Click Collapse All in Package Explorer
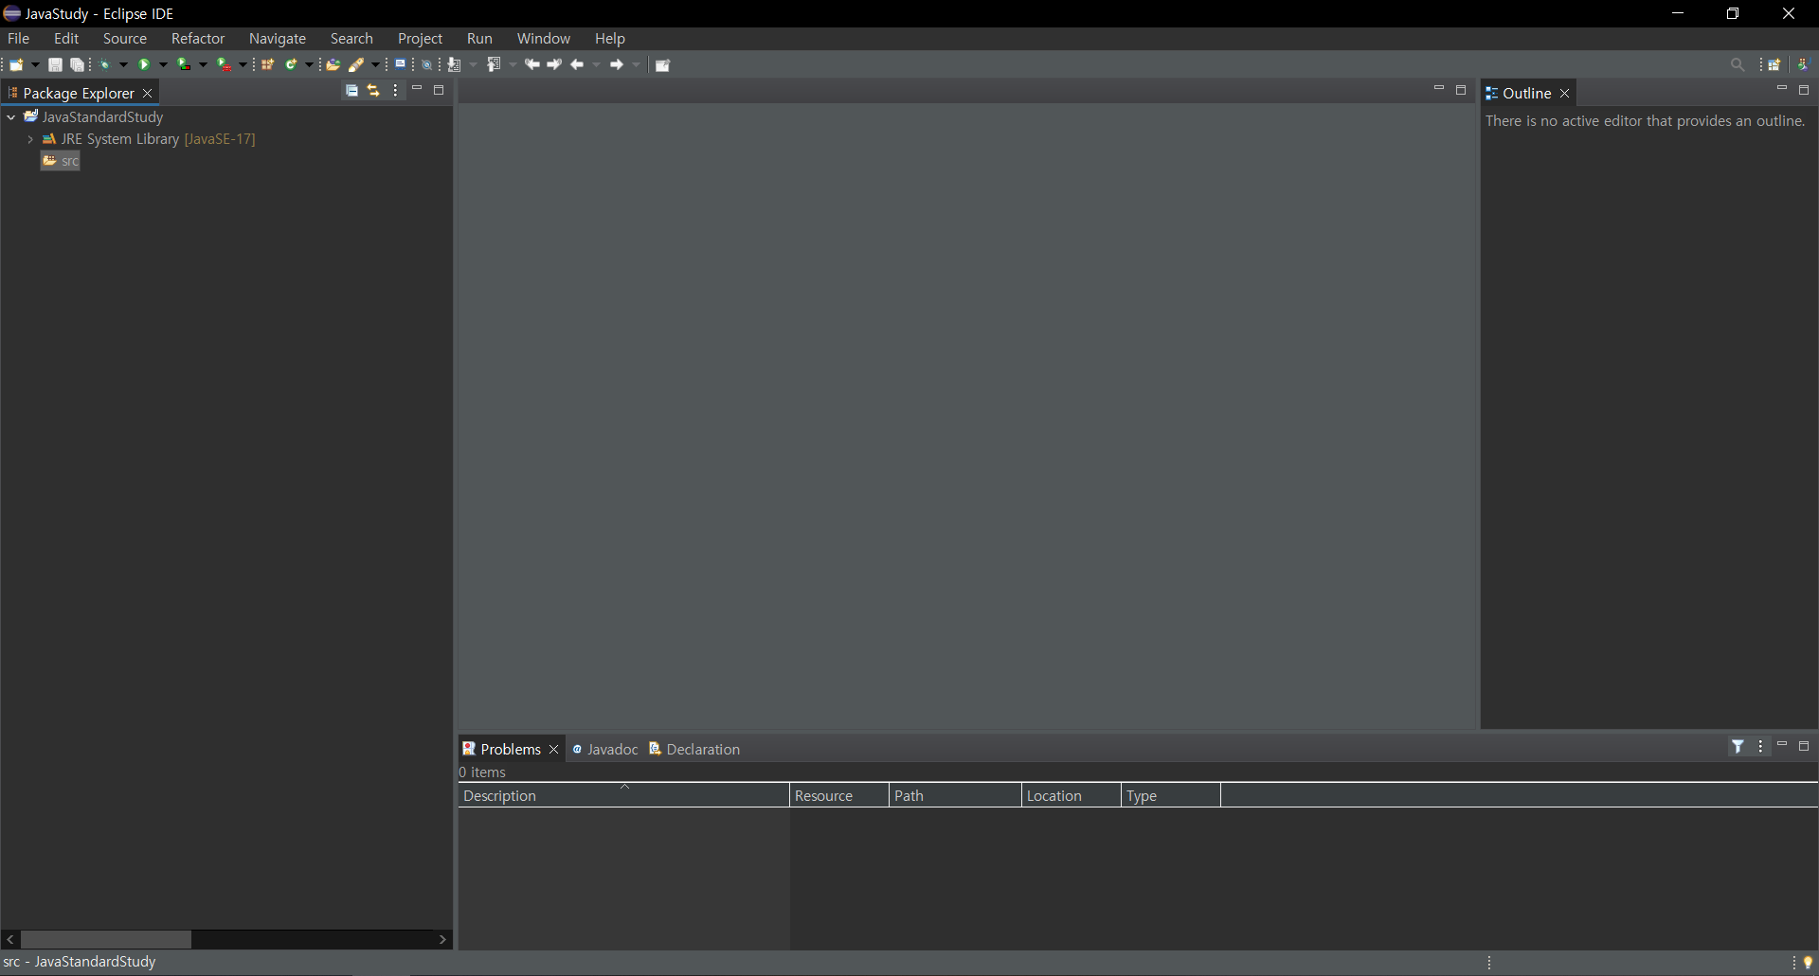This screenshot has height=976, width=1819. [x=351, y=91]
